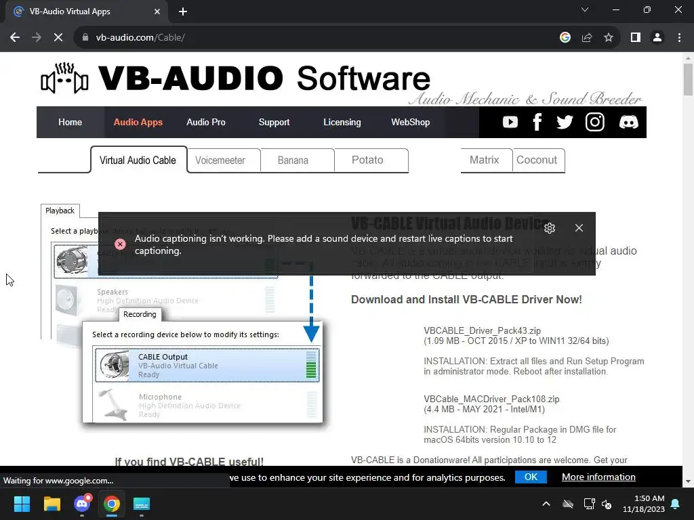Open the Windows Start menu
The width and height of the screenshot is (694, 520).
pos(22,504)
